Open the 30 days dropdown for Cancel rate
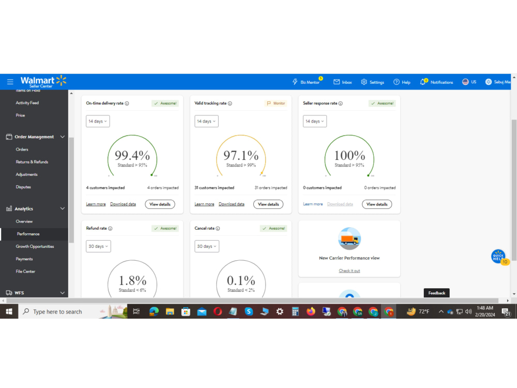 [207, 246]
